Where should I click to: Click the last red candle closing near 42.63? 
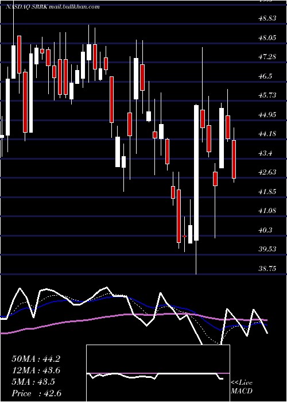(234, 159)
